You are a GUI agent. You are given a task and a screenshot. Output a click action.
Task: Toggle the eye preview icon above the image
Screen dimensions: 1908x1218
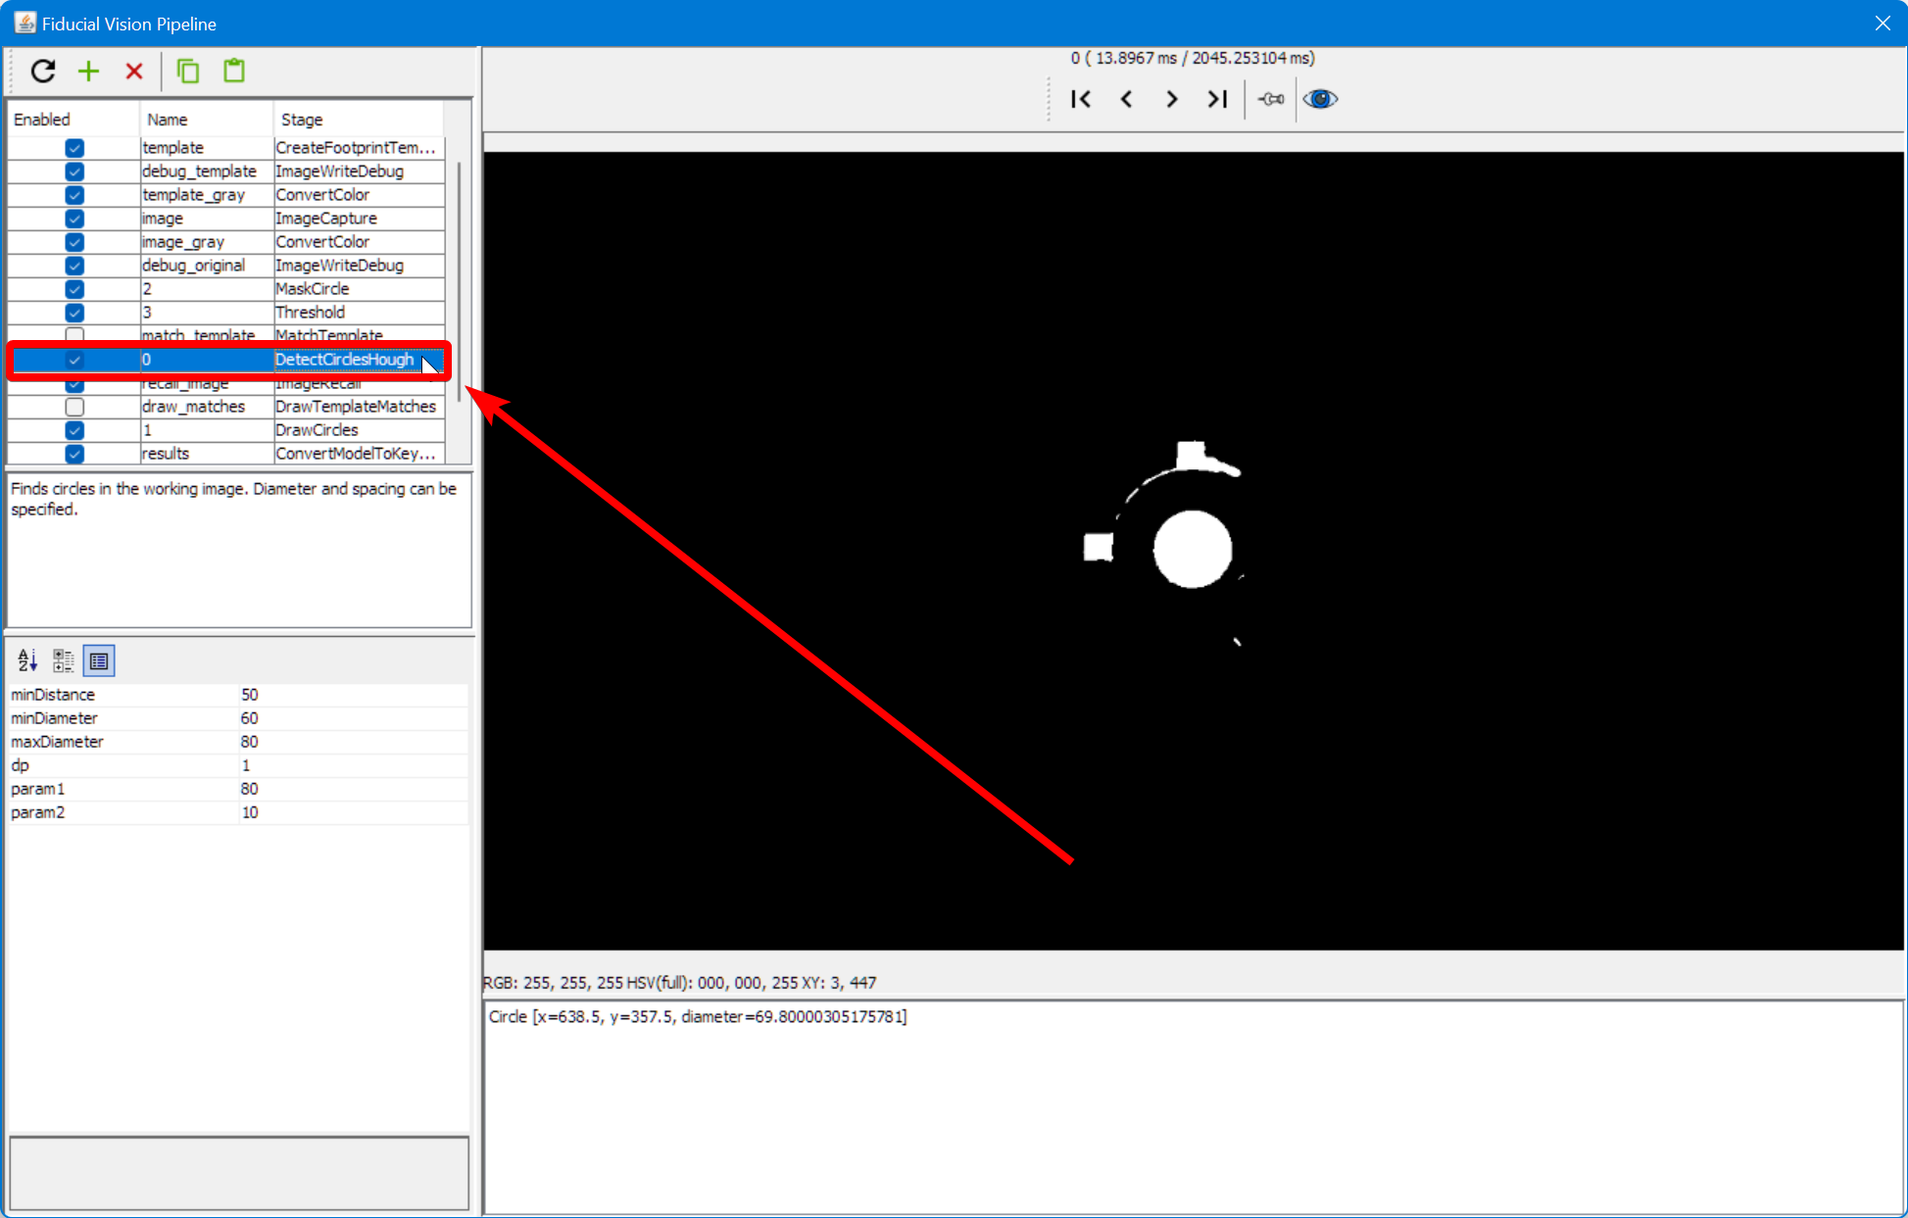click(1320, 98)
